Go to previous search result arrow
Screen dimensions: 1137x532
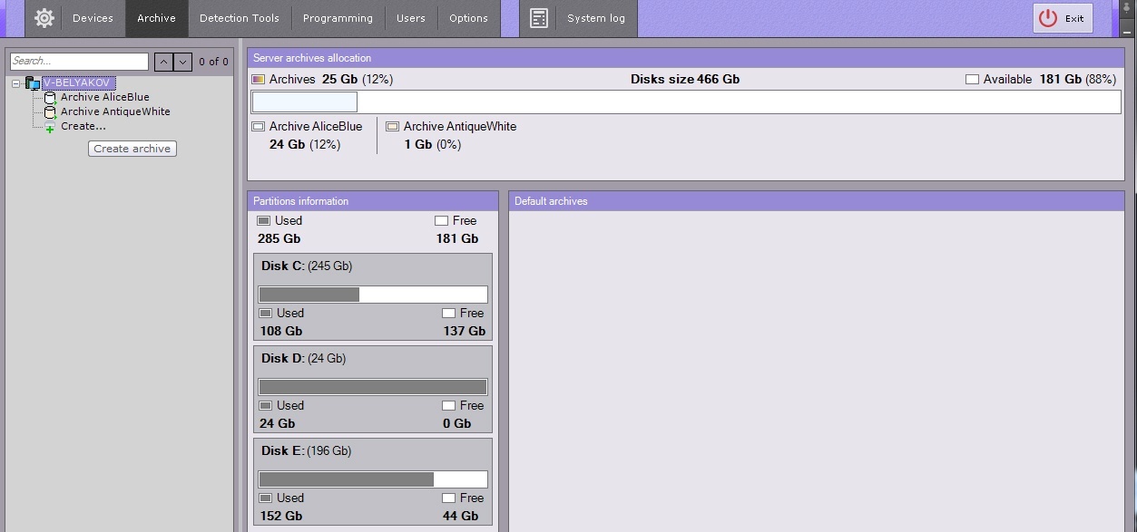(x=163, y=62)
